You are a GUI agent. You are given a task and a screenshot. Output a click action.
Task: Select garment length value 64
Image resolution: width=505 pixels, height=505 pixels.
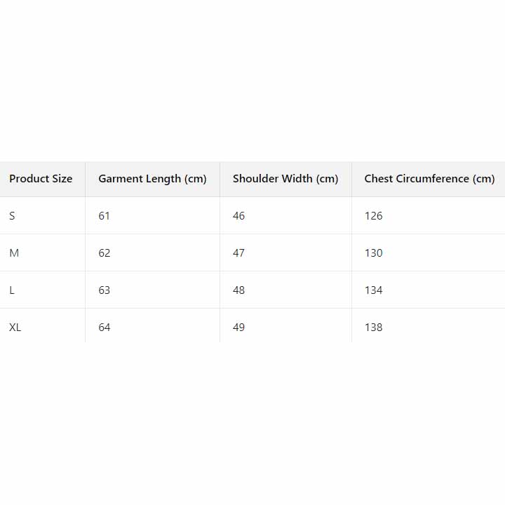point(105,328)
